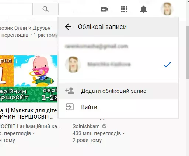Go back with the arrow beside Облікові записи
Image resolution: width=189 pixels, height=156 pixels.
click(x=68, y=27)
